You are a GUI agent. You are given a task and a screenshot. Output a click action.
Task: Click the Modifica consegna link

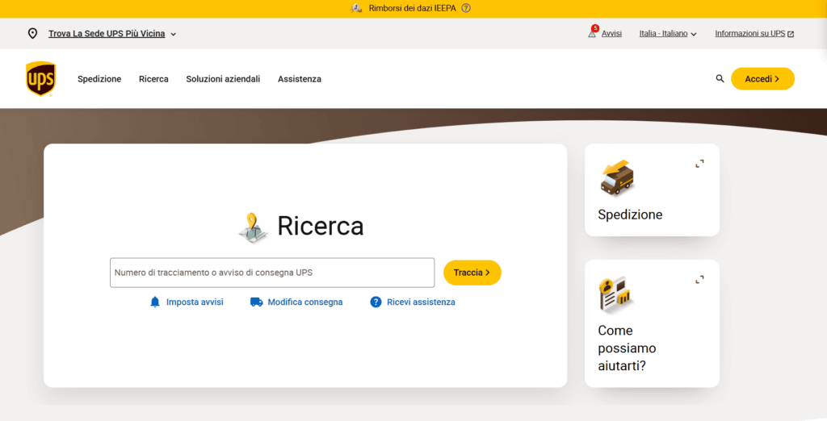(304, 302)
